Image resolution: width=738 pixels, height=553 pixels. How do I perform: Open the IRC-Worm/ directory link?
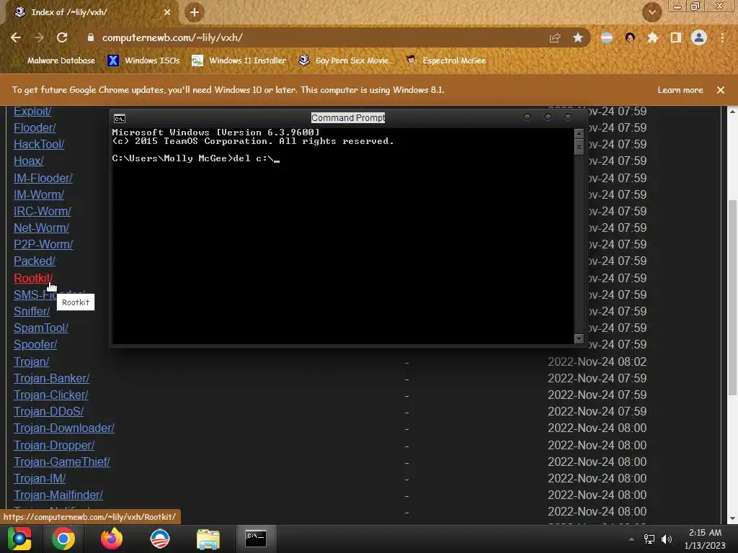tap(42, 211)
